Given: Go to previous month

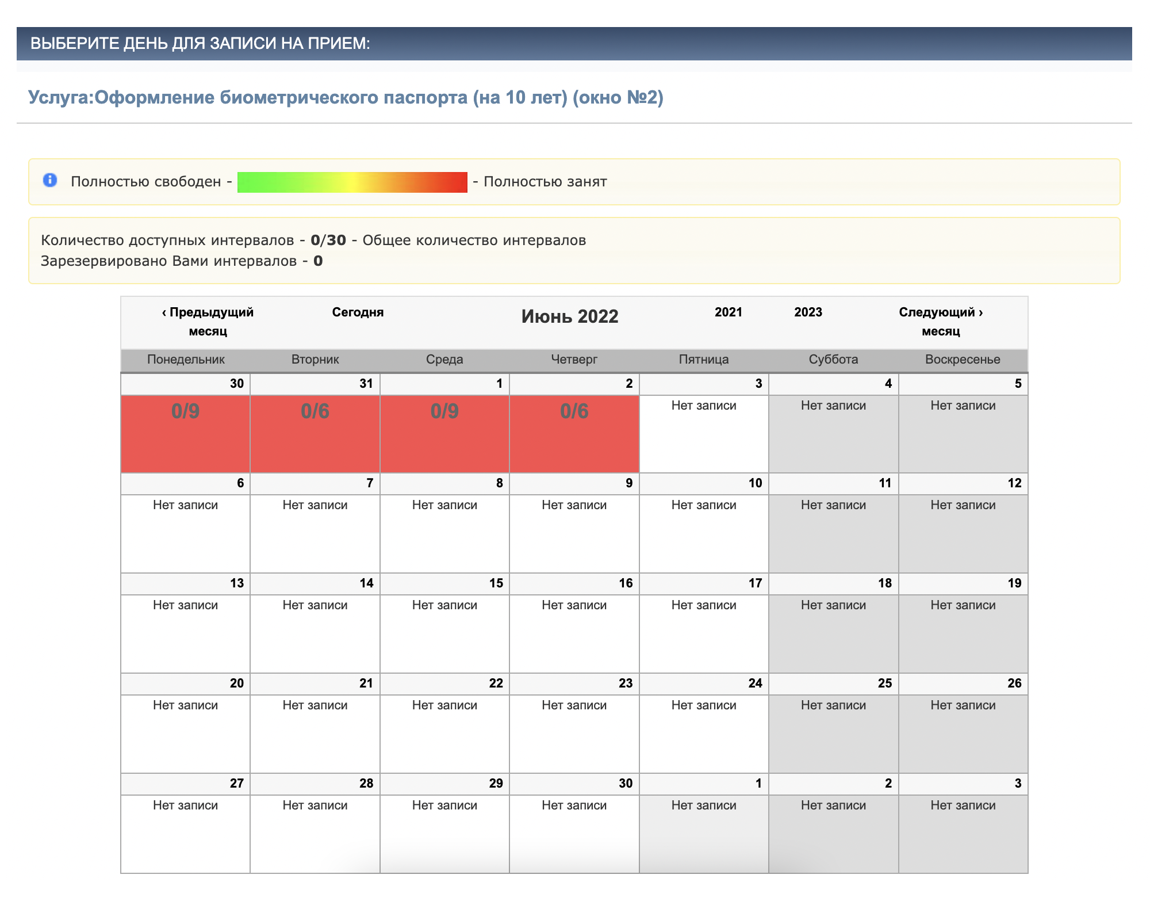Looking at the screenshot, I should coord(208,322).
